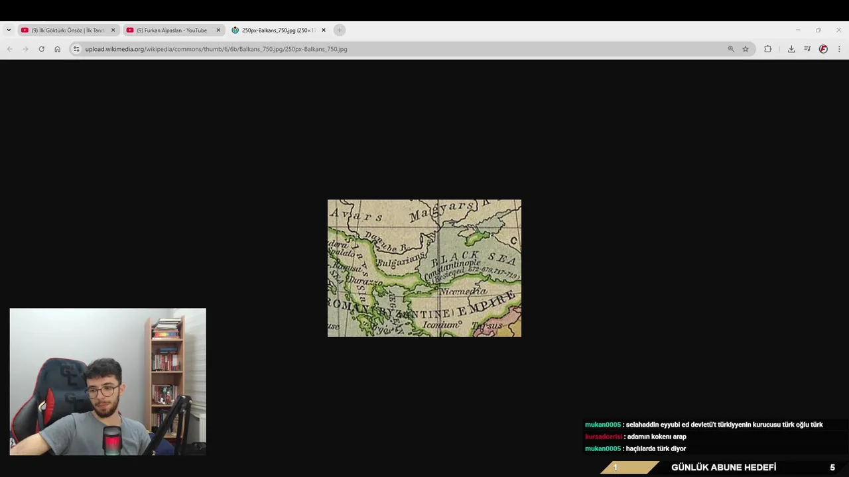Click the selahaddin eyyubi chat message by mukan0005
This screenshot has height=477, width=849.
(x=724, y=425)
